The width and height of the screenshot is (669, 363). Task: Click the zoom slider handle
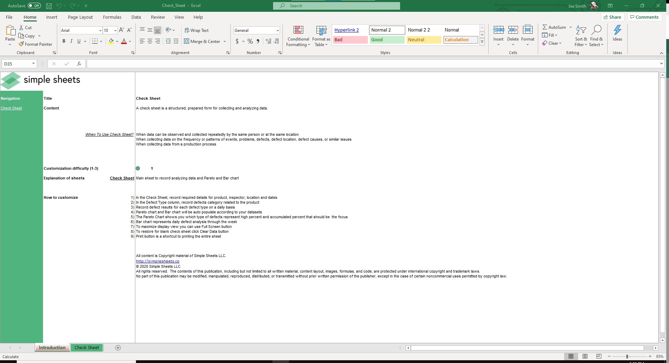pyautogui.click(x=627, y=356)
